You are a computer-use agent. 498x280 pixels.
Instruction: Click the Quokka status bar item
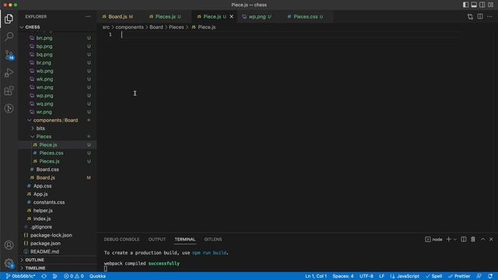point(97,276)
